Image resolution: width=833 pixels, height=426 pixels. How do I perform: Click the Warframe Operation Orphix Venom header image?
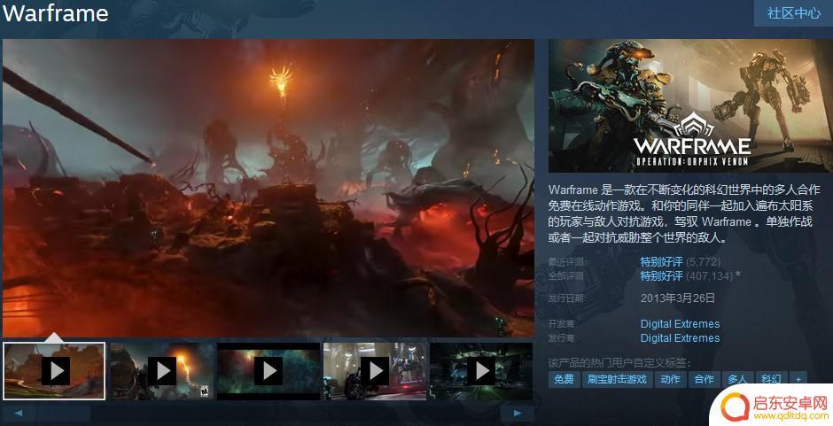(690, 105)
